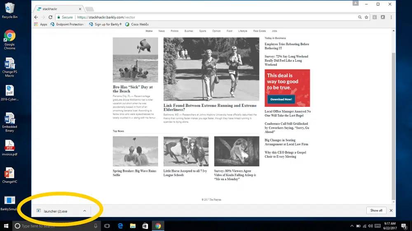
Task: Open downloaded launcher (2).exe file
Action: point(56,211)
